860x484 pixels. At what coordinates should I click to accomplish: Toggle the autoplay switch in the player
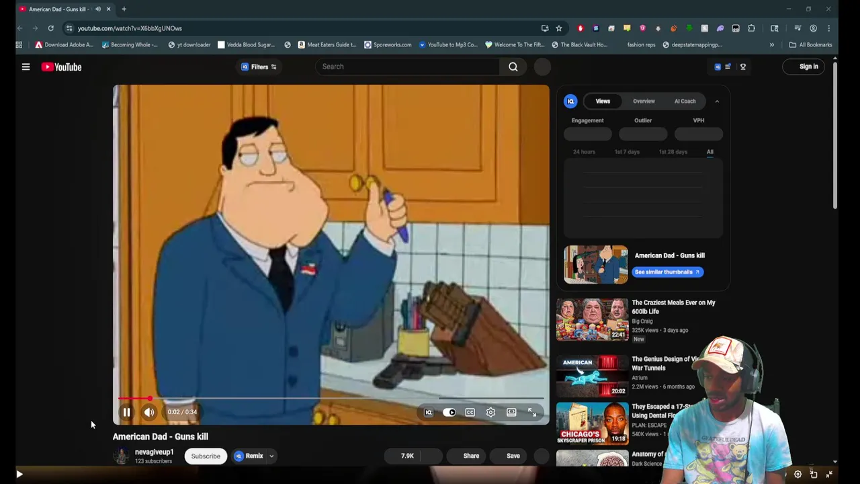(x=449, y=412)
